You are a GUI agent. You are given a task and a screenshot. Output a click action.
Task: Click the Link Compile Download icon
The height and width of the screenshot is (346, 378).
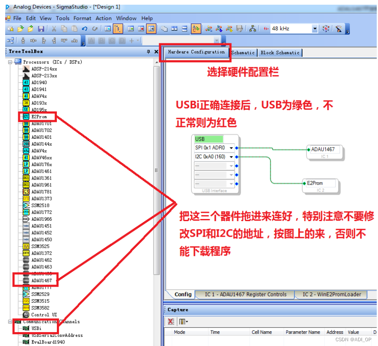coord(219,29)
